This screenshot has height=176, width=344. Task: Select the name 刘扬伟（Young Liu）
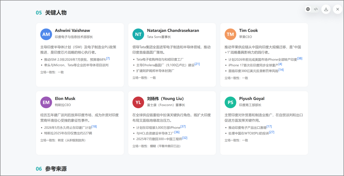(166, 99)
